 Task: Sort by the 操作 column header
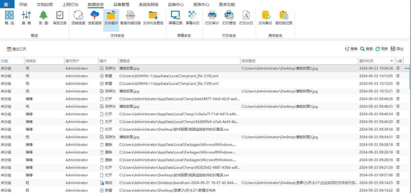pos(108,61)
